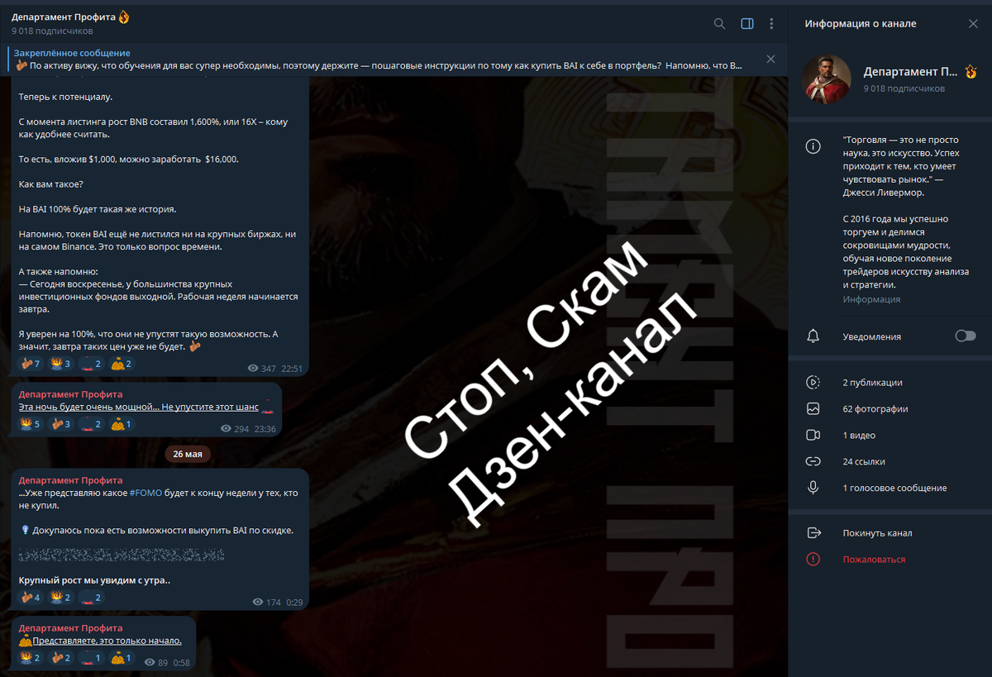Click the fire reaction with count 2 on 0:29 post
Image resolution: width=992 pixels, height=677 pixels.
point(62,598)
